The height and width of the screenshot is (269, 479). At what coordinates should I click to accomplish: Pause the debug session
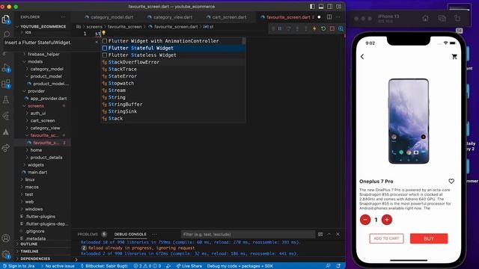click(280, 28)
